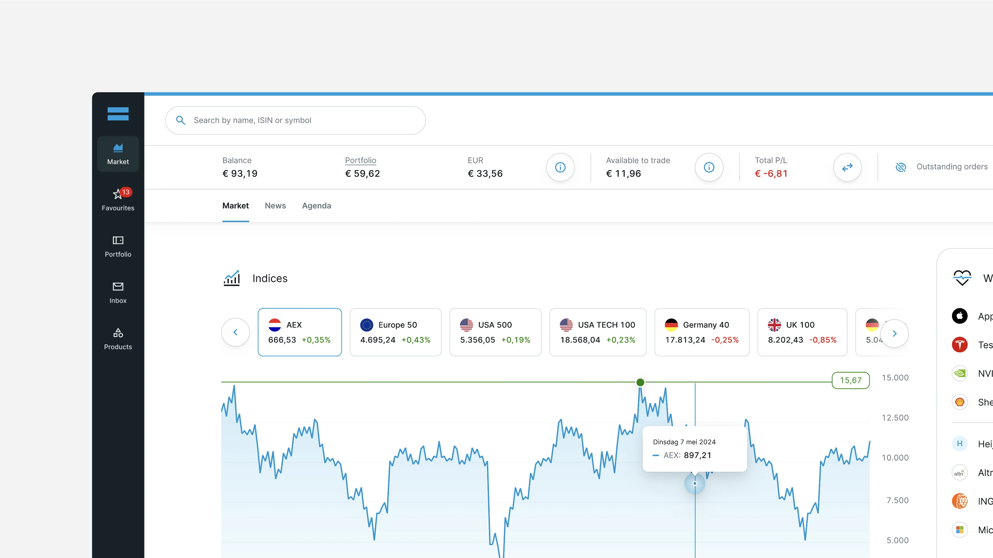Viewport: 993px width, 558px height.
Task: Click the UK 100 change -0,85%
Action: pos(823,340)
